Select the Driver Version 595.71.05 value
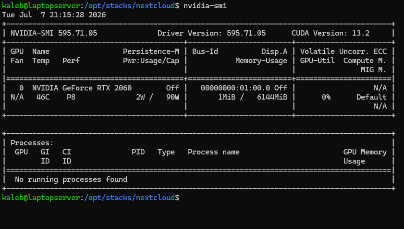Image resolution: width=404 pixels, height=229 pixels. coord(246,33)
